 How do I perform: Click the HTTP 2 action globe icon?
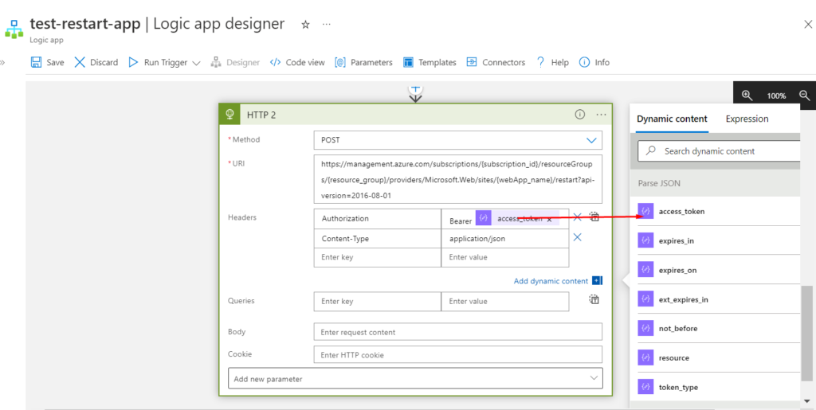click(229, 115)
